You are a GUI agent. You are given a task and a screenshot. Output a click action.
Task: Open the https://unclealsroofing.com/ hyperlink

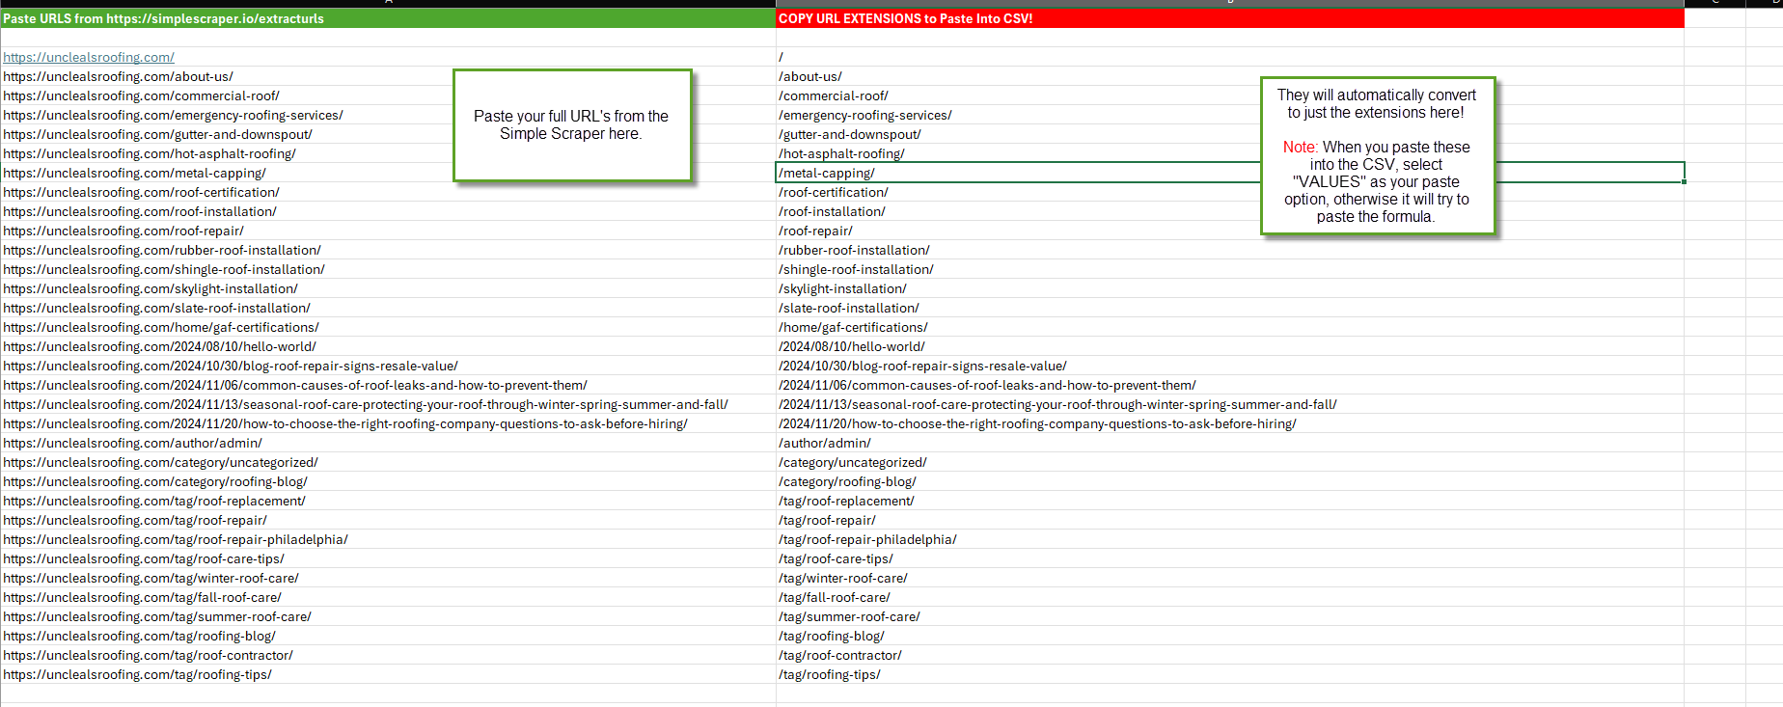[x=89, y=58]
